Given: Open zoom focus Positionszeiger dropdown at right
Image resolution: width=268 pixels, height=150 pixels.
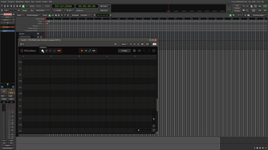Looking at the screenshot, I should pos(259,15).
